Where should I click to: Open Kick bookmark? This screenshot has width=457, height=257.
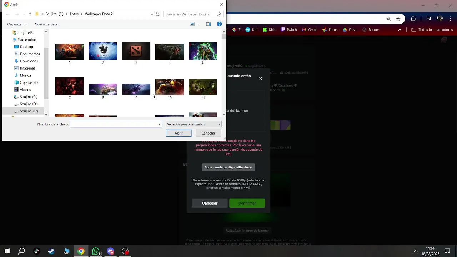pyautogui.click(x=269, y=30)
